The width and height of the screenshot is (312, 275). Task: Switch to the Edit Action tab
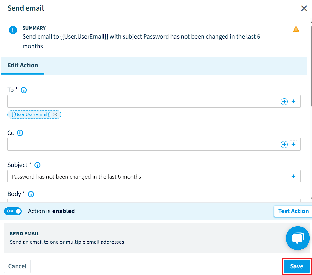point(23,65)
